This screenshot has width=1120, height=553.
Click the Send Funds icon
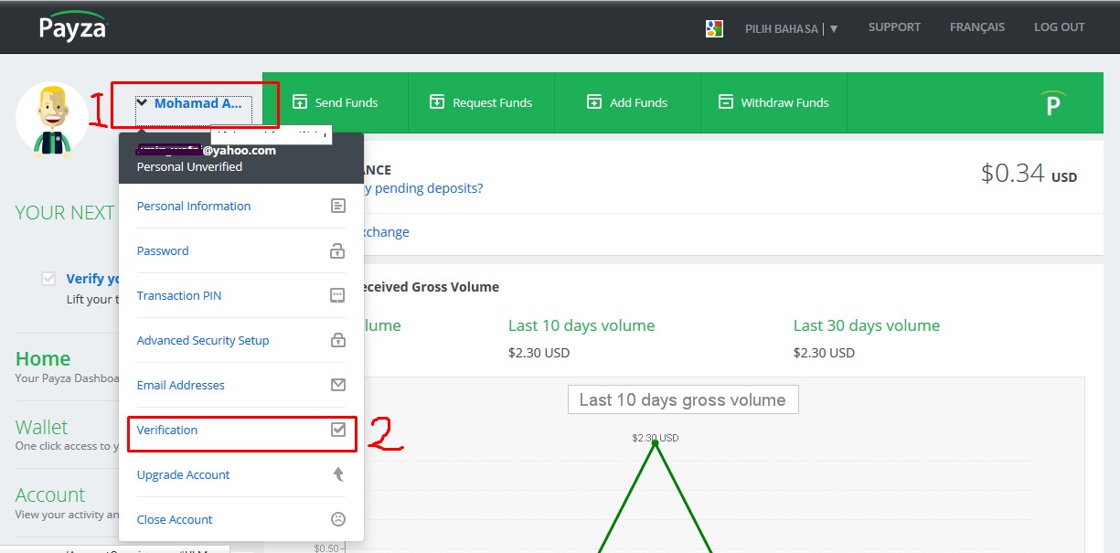pyautogui.click(x=299, y=101)
